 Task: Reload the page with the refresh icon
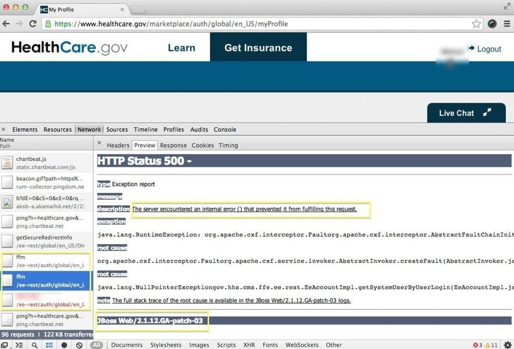tap(33, 24)
